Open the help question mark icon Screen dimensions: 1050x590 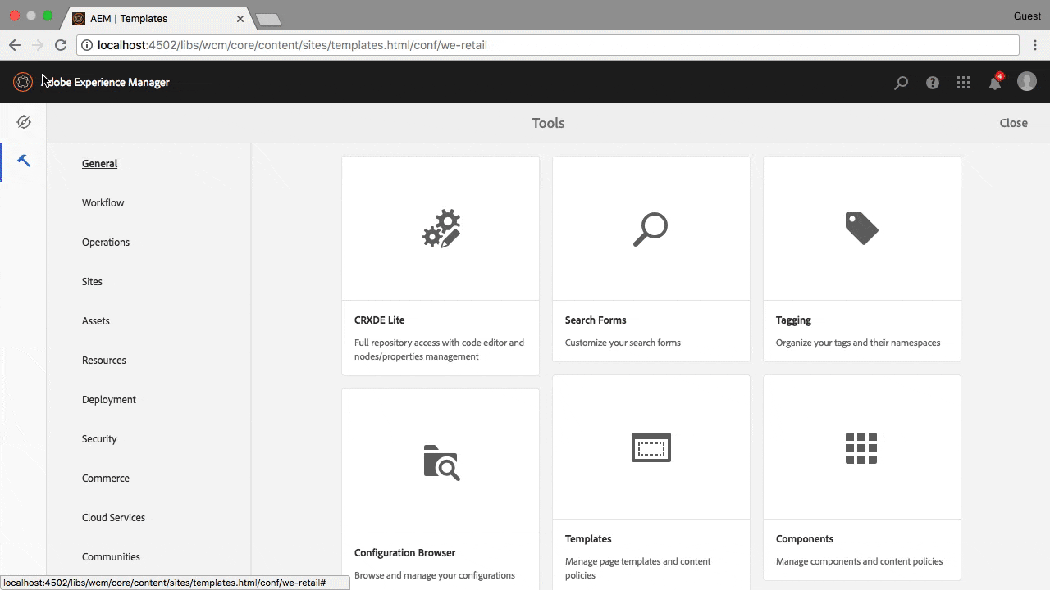pyautogui.click(x=933, y=82)
